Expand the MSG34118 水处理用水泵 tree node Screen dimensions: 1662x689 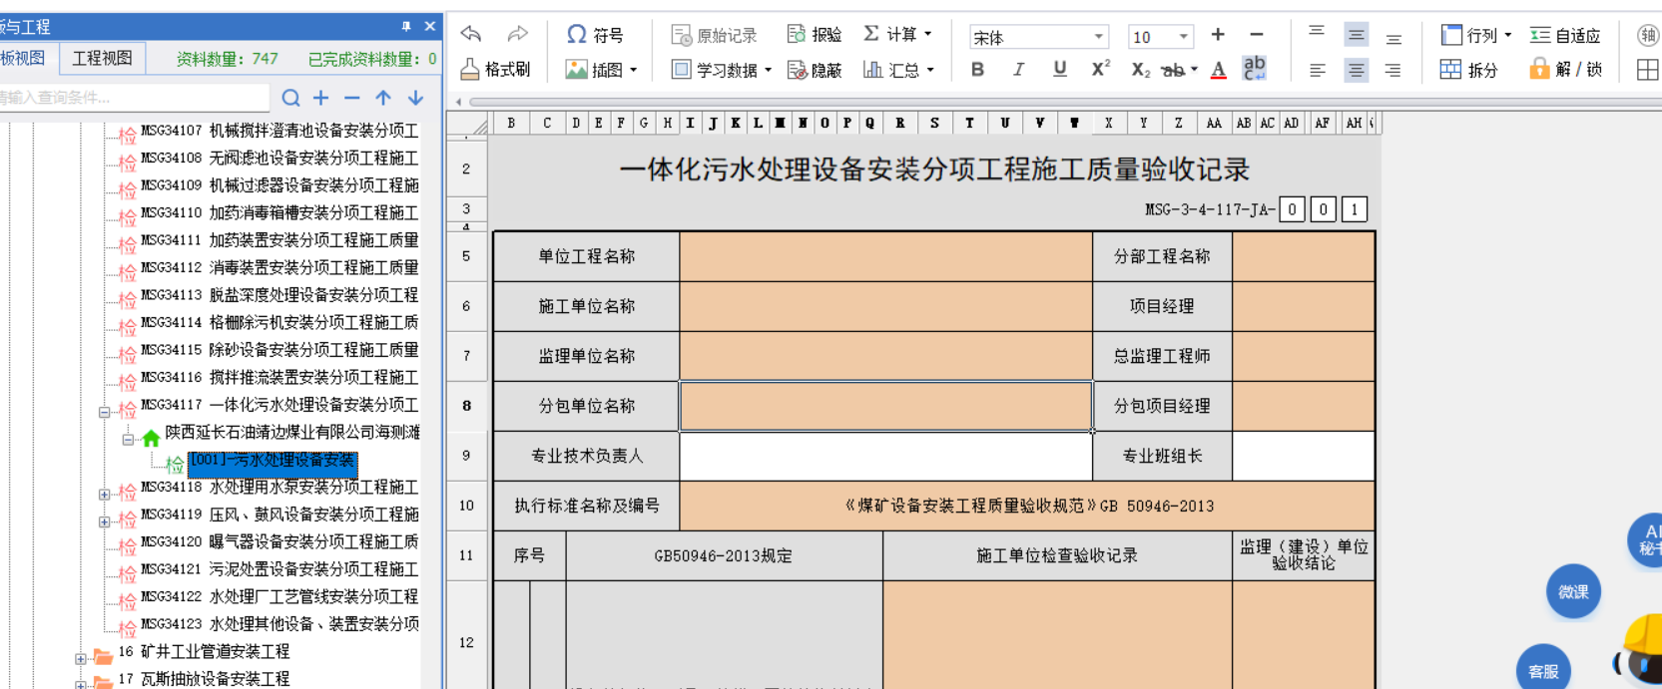(104, 495)
